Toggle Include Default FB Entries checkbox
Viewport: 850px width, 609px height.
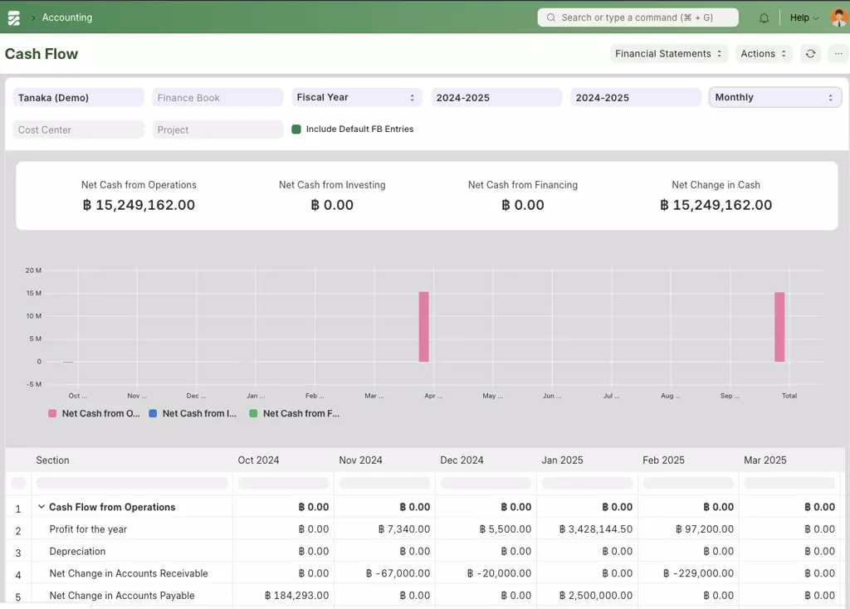pos(296,129)
